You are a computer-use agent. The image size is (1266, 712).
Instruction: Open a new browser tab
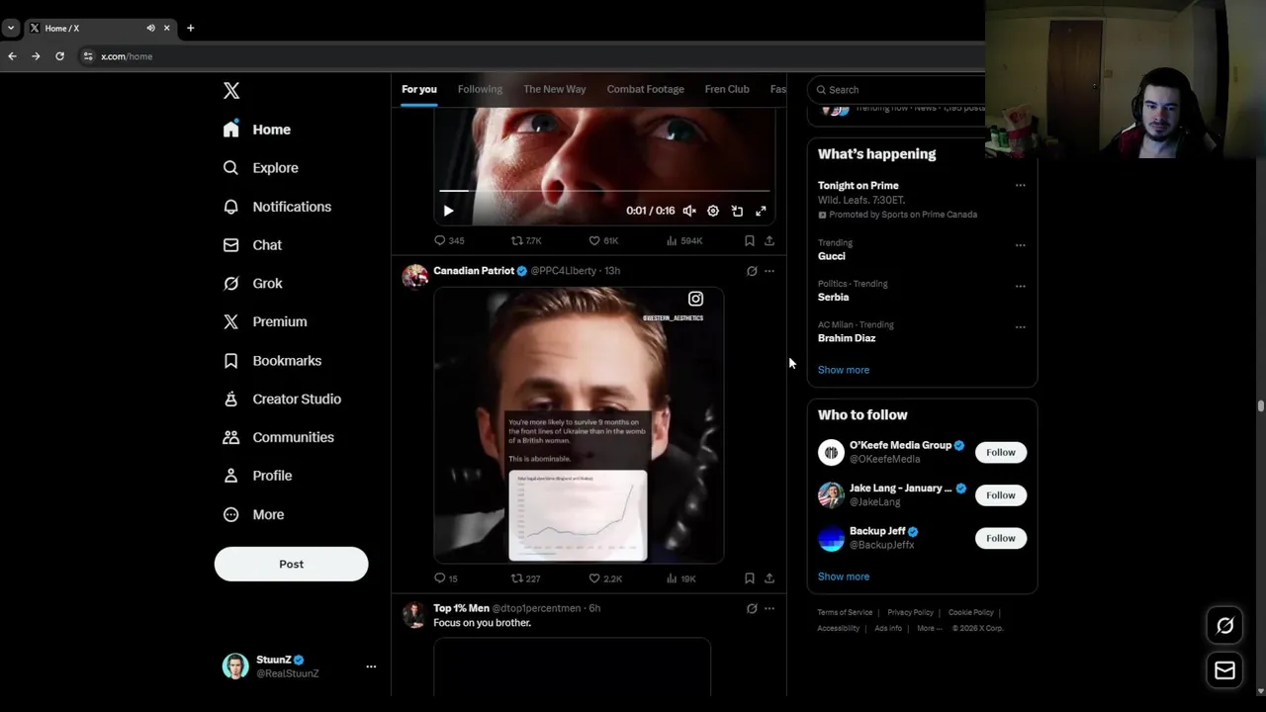(x=190, y=28)
